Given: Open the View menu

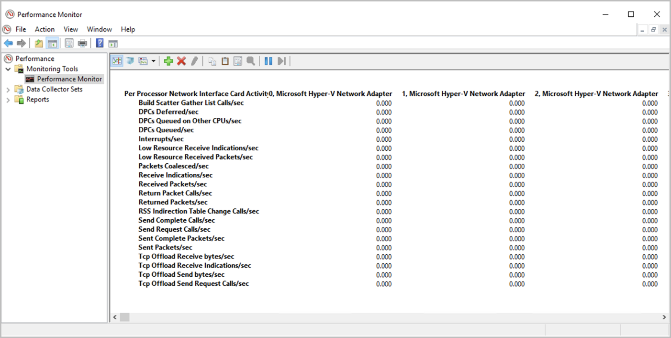Looking at the screenshot, I should coord(71,29).
